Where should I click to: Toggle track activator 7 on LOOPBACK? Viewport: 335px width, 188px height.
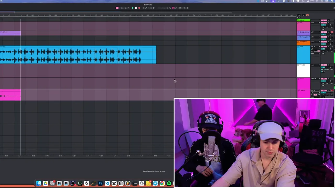click(x=324, y=42)
